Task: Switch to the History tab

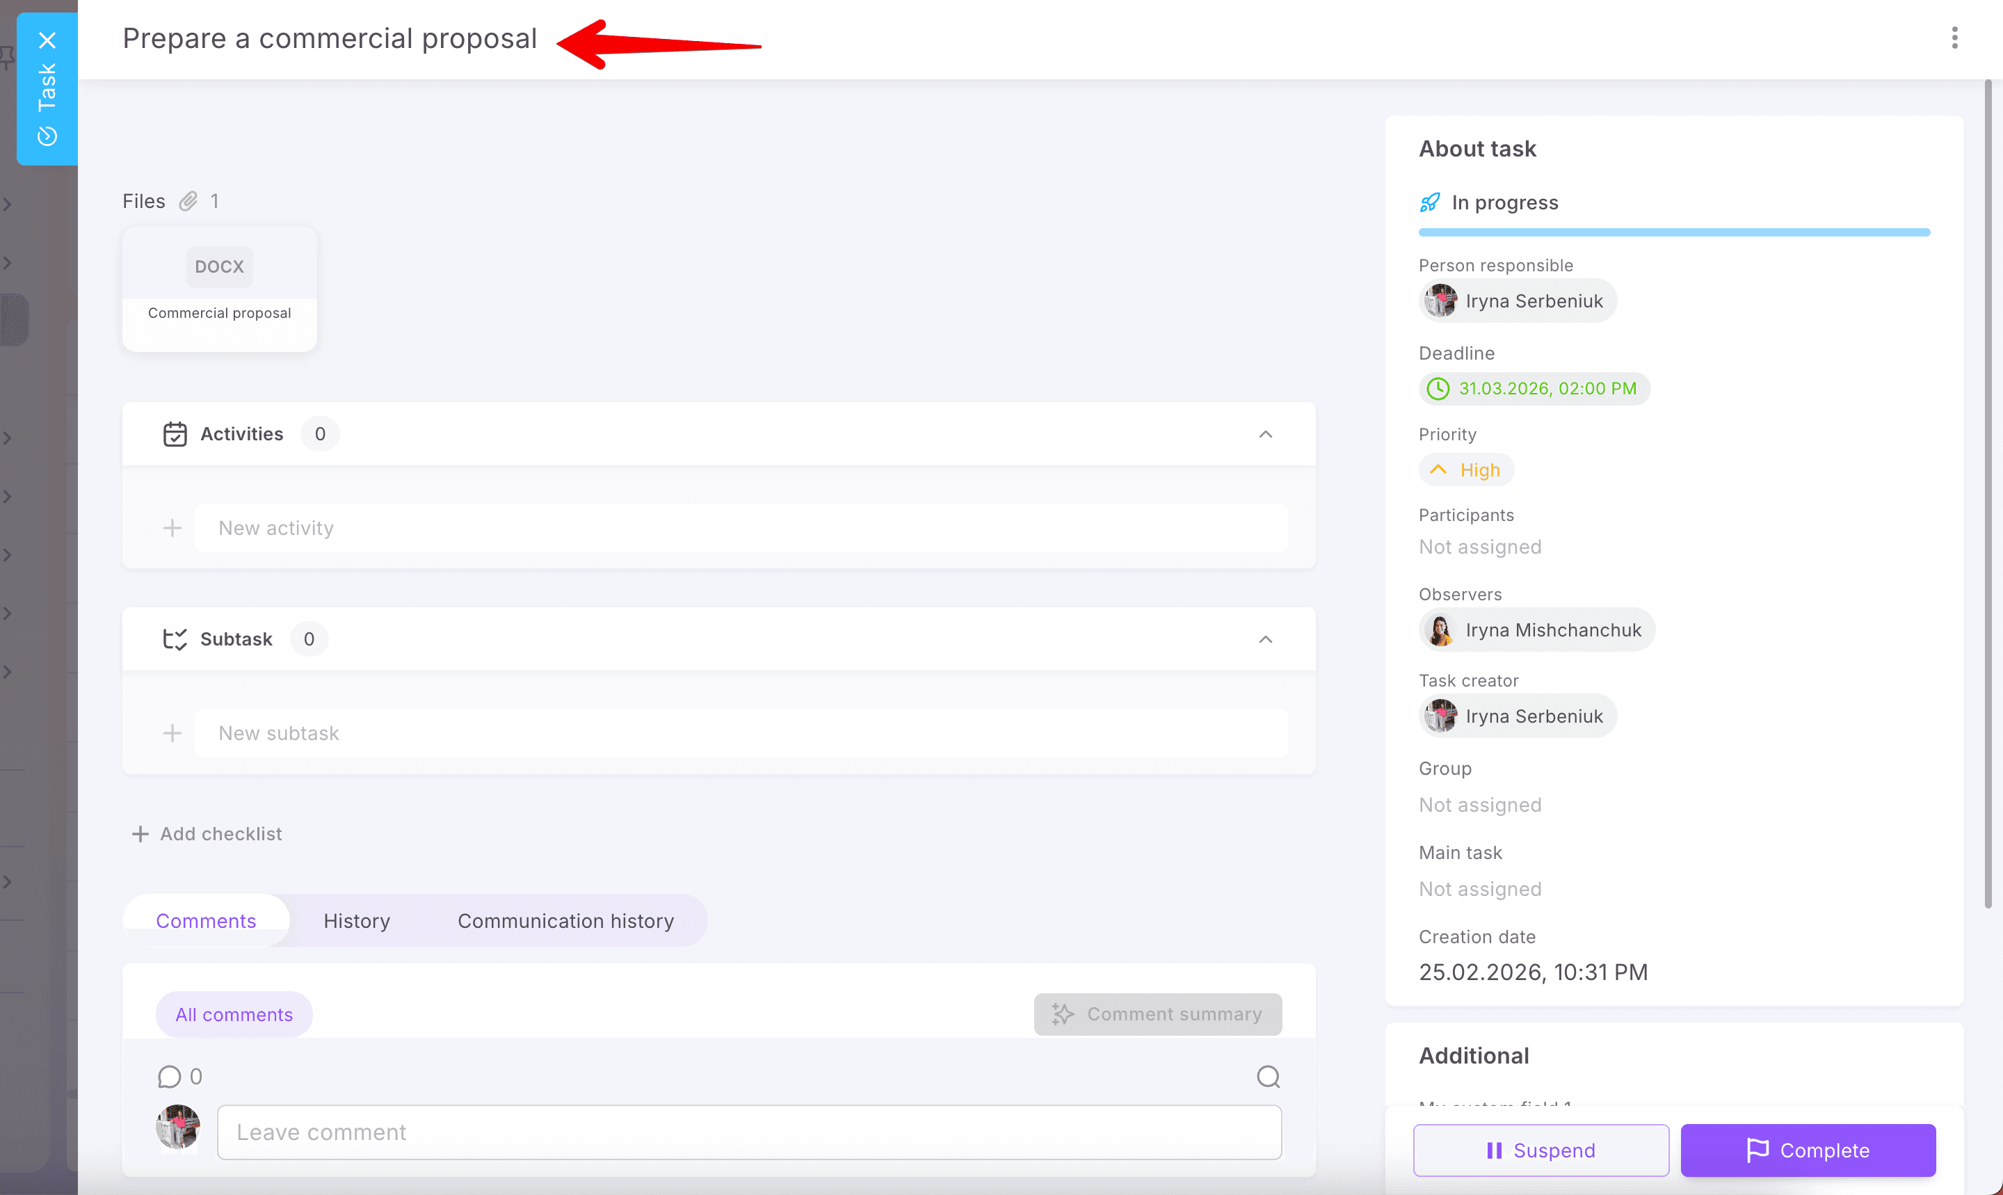Action: click(357, 920)
